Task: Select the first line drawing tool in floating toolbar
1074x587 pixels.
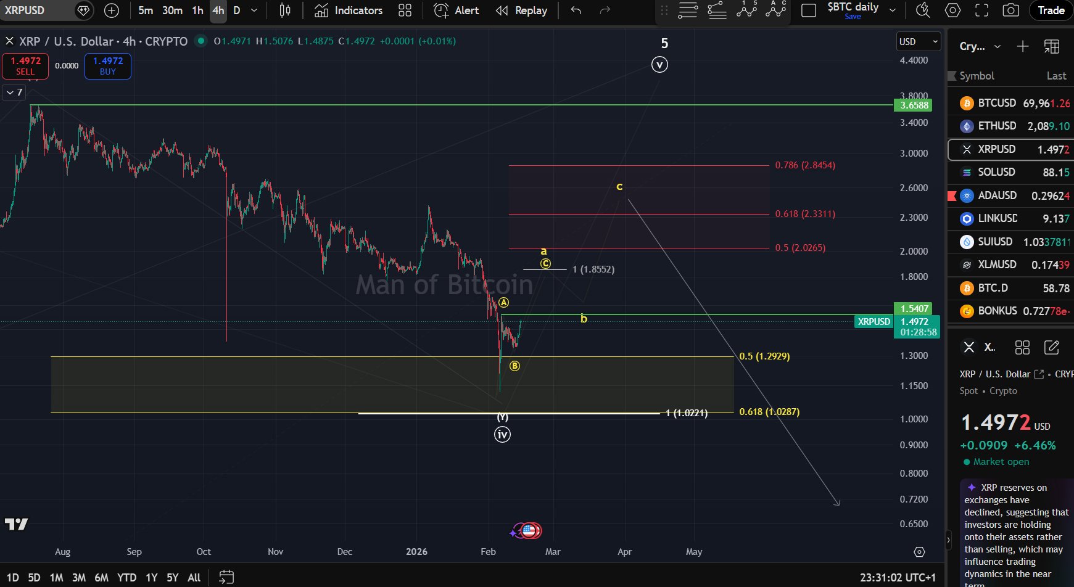Action: click(687, 10)
